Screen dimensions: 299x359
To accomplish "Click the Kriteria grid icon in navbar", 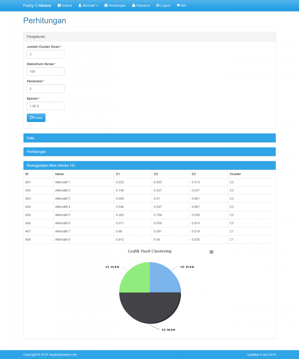I will click(x=59, y=6).
